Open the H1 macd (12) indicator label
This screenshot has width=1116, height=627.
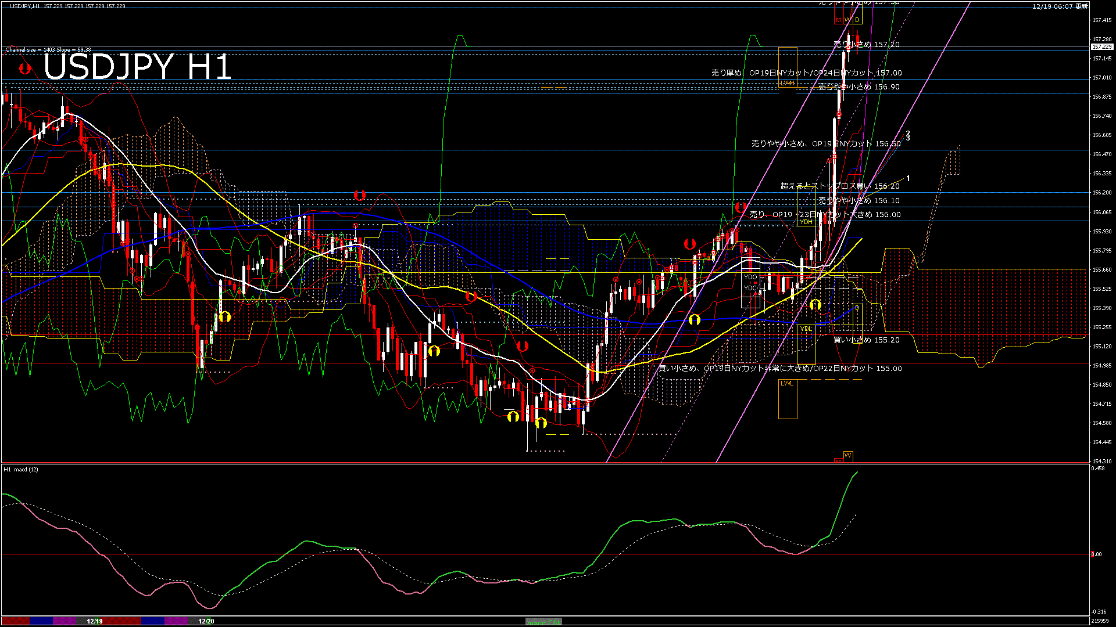[20, 470]
